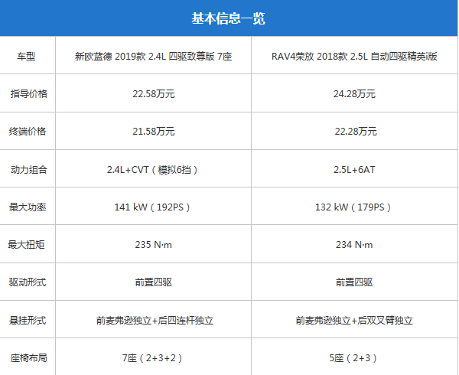Click 141 kW（192PS）value
Viewport: 459px width, 375px height.
pos(152,207)
